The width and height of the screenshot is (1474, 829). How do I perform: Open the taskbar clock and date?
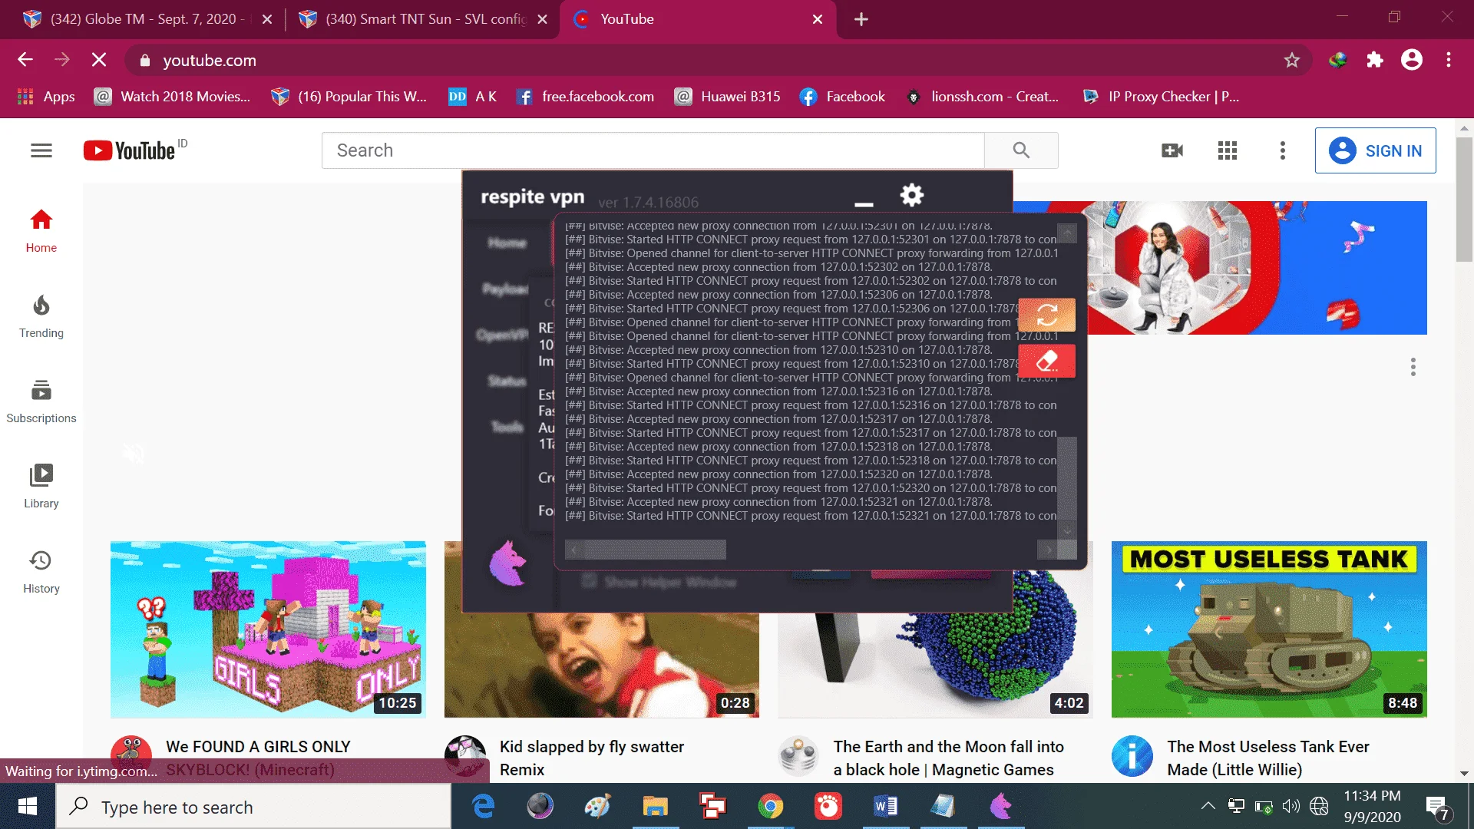point(1372,806)
